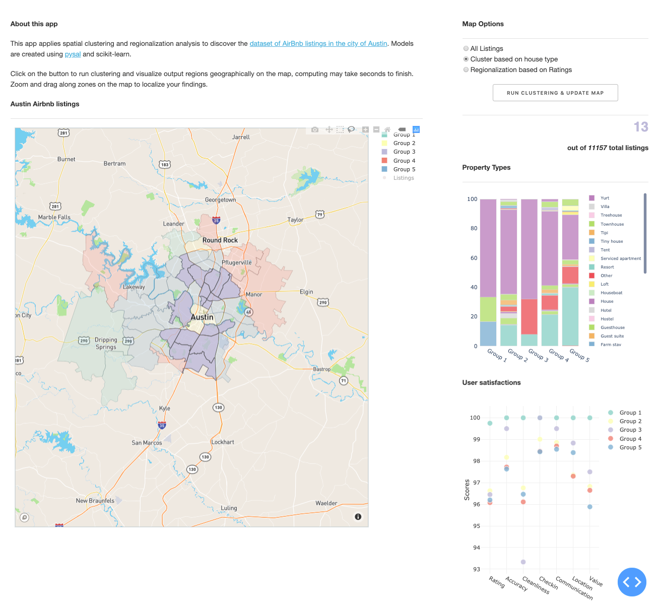Toggle Group 2 in the map legend

(x=399, y=143)
